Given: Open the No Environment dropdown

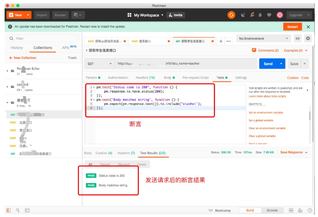Looking at the screenshot, I should 263,38.
